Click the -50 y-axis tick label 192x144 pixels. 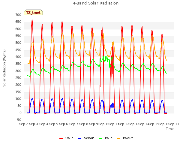[x=19, y=120]
